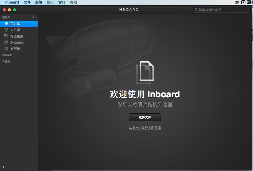Click the 你可以将图片拖拽到这里 subtitle
The width and height of the screenshot is (253, 171).
(145, 105)
